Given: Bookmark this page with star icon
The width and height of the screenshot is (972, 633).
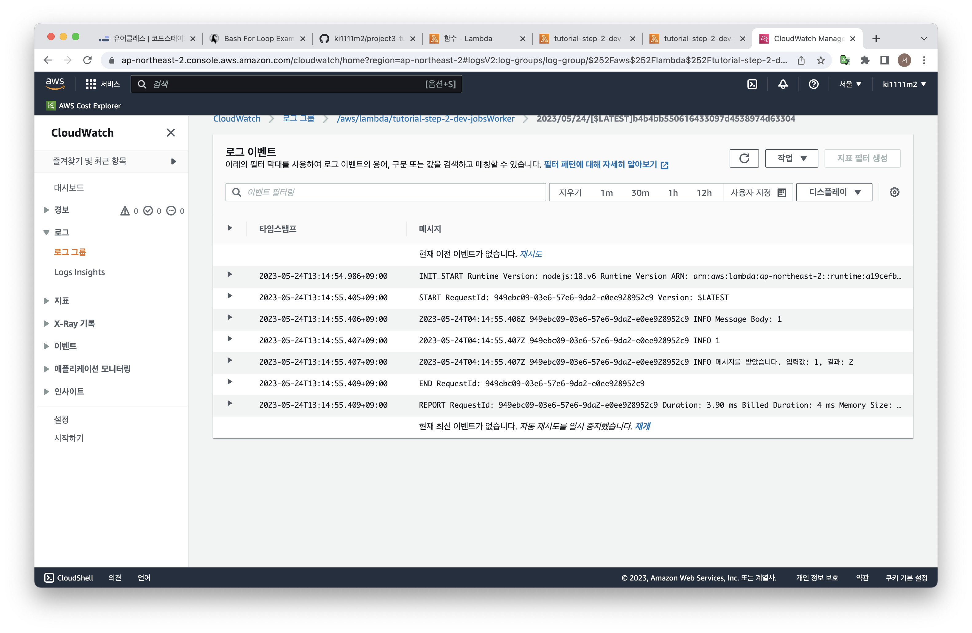Looking at the screenshot, I should (821, 60).
